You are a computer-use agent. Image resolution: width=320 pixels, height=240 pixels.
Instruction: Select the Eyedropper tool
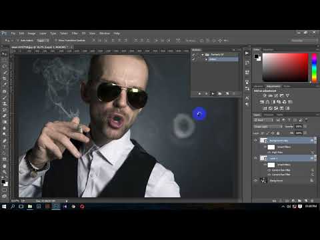point(4,85)
